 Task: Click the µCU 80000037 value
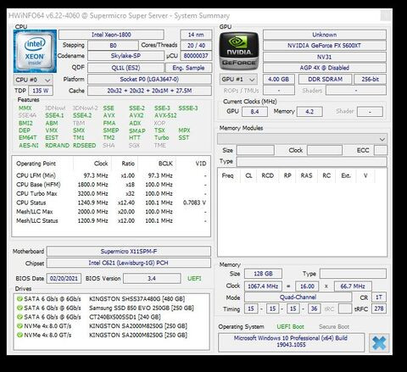coord(196,56)
